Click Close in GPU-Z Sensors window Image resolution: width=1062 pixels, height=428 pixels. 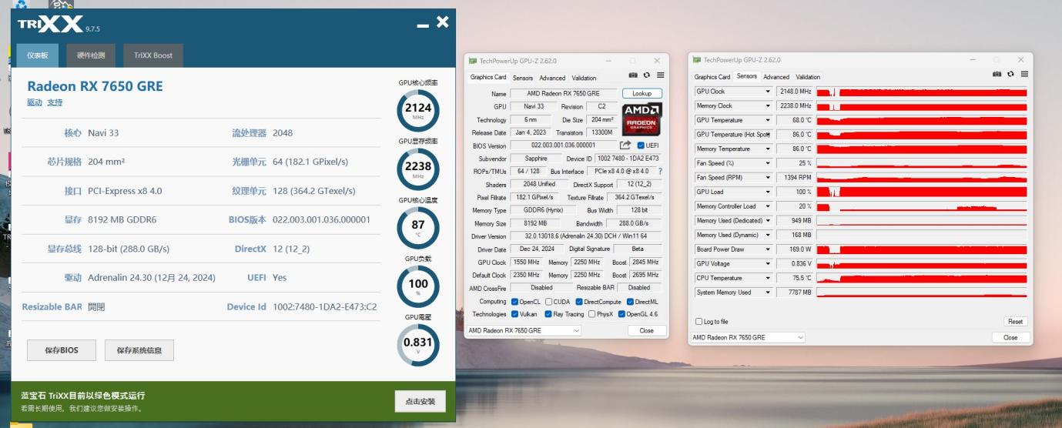tap(1010, 337)
